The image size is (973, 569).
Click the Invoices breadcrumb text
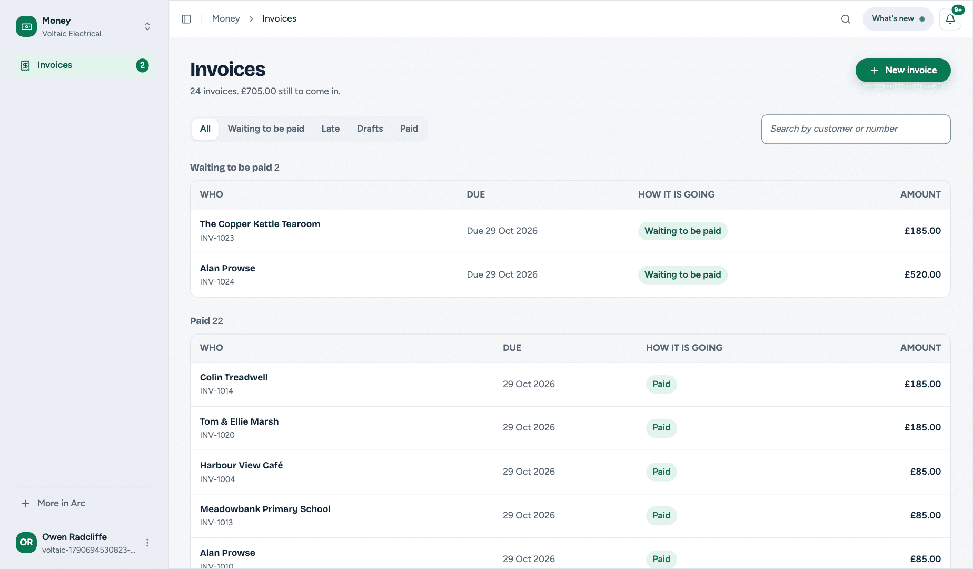[x=279, y=19]
